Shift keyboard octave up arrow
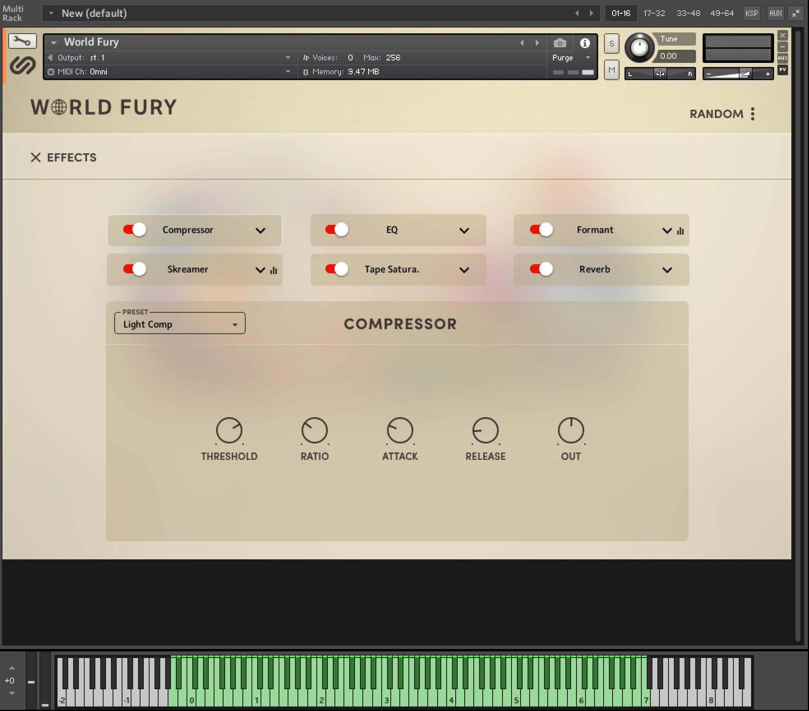The height and width of the screenshot is (711, 809). pos(12,668)
